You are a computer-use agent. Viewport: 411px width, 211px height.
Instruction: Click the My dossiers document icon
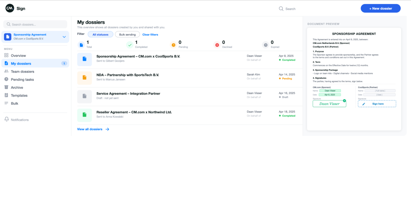click(x=6, y=63)
